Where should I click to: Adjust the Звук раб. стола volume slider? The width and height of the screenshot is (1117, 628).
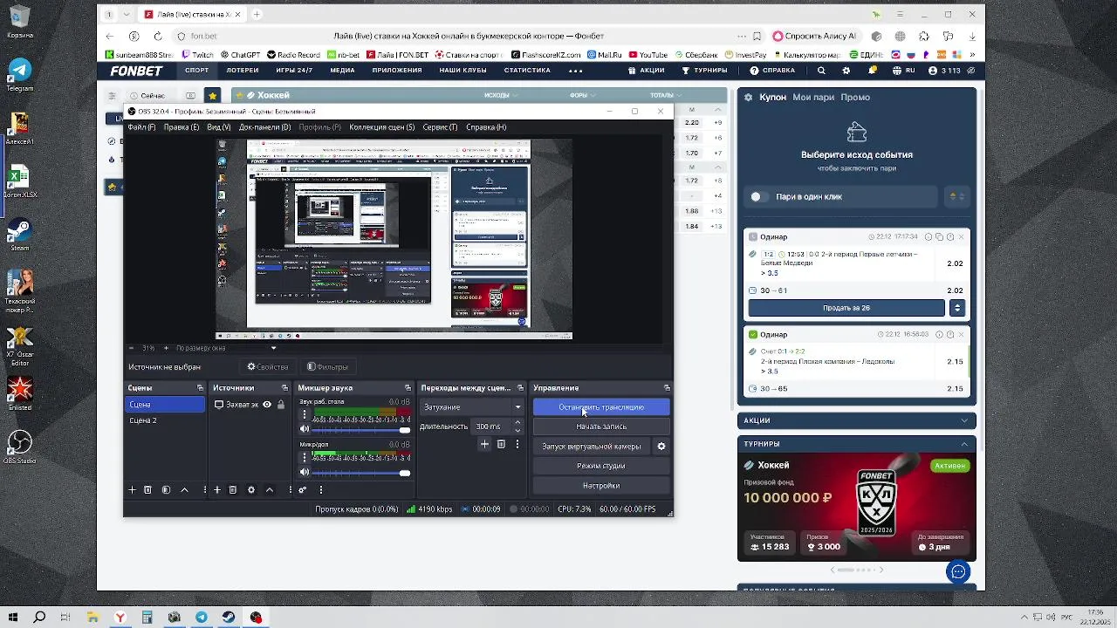[361, 430]
